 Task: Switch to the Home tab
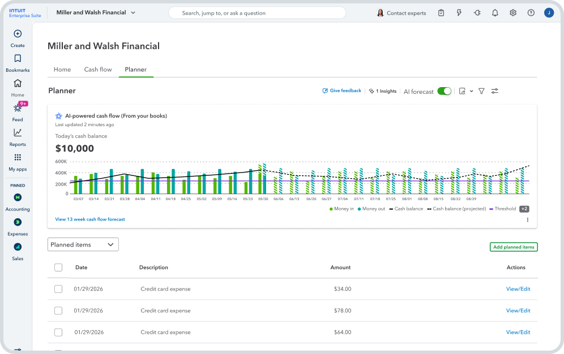tap(62, 70)
